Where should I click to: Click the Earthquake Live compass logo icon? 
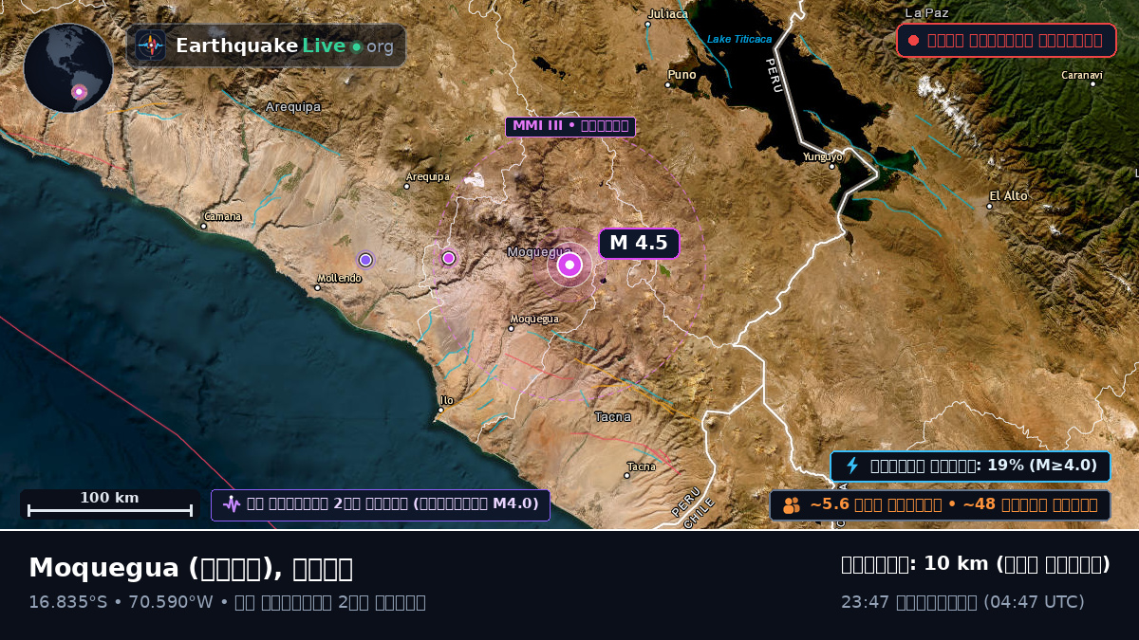(x=151, y=46)
